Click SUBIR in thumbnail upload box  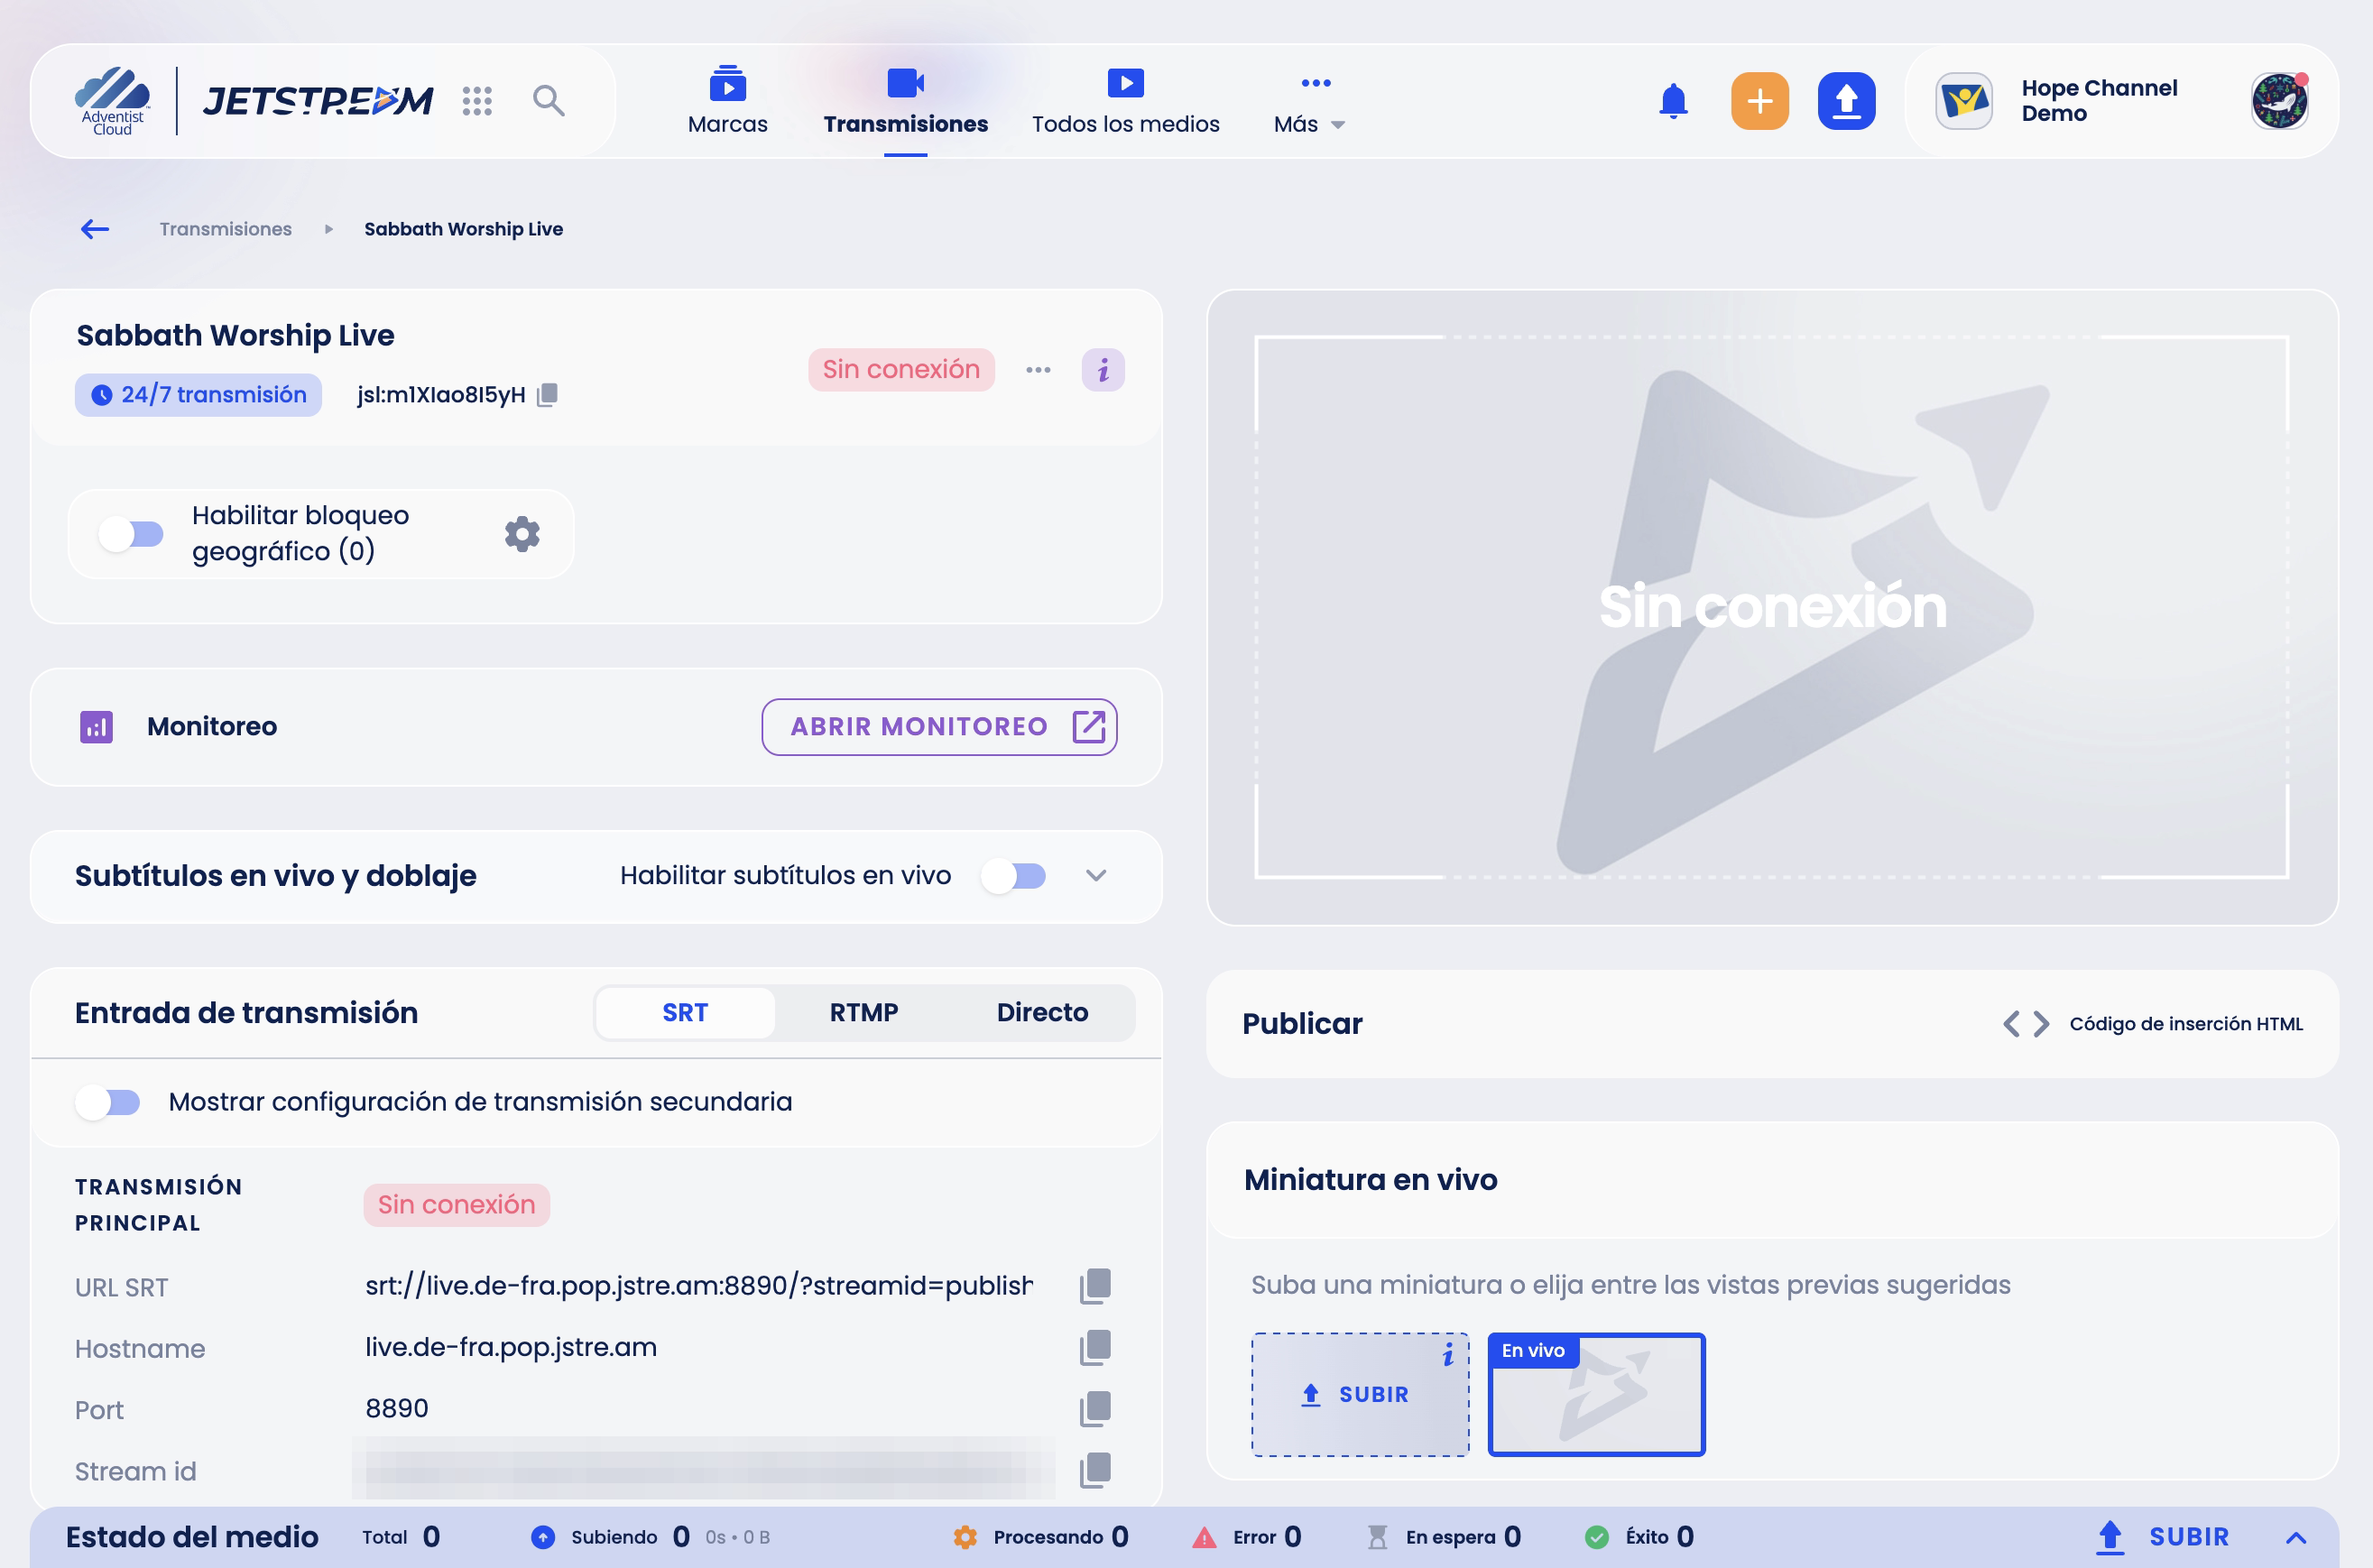[x=1360, y=1395]
